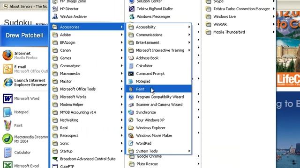Click the CuteFTP program icon
300x168 pixels.
55,166
